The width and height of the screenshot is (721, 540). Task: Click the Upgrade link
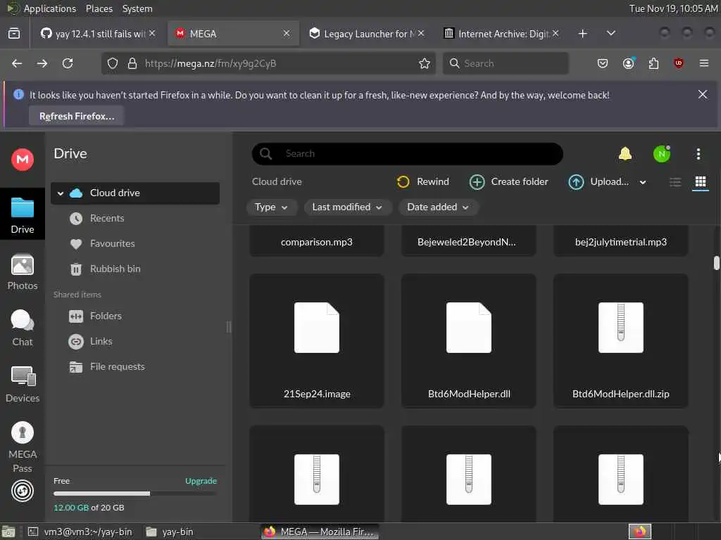(201, 481)
